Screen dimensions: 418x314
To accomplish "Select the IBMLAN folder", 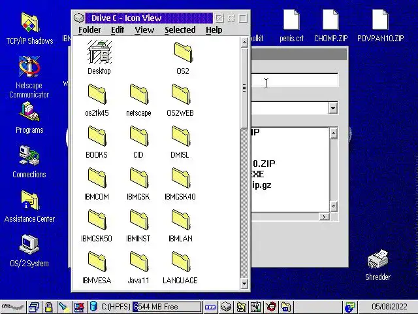I will (180, 220).
